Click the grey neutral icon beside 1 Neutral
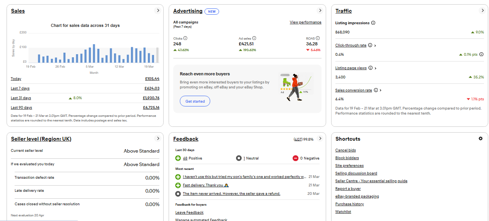 click(239, 158)
